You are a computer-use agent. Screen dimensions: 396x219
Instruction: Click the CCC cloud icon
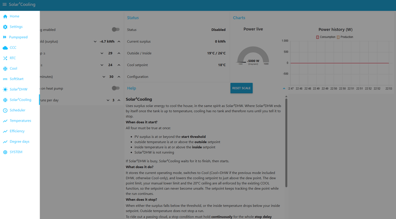[x=5, y=47]
